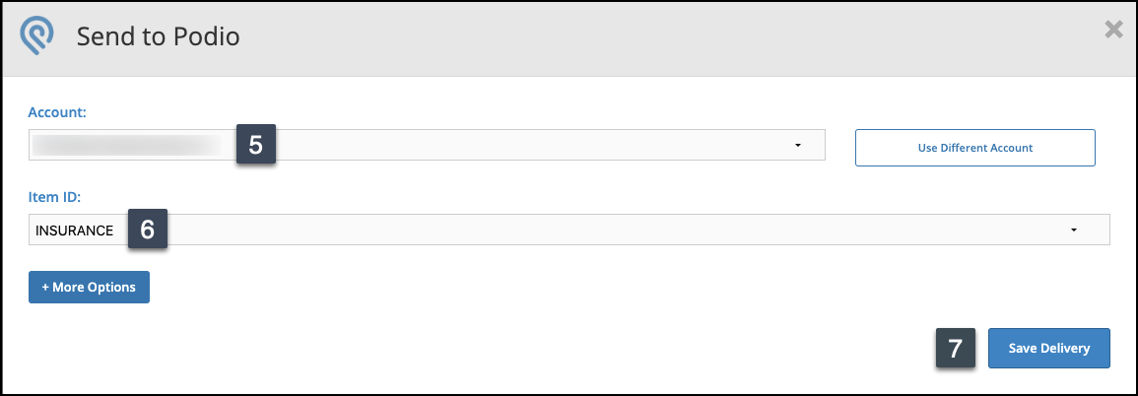The height and width of the screenshot is (396, 1138).
Task: Click the gray dialog header bar
Action: [x=640, y=38]
